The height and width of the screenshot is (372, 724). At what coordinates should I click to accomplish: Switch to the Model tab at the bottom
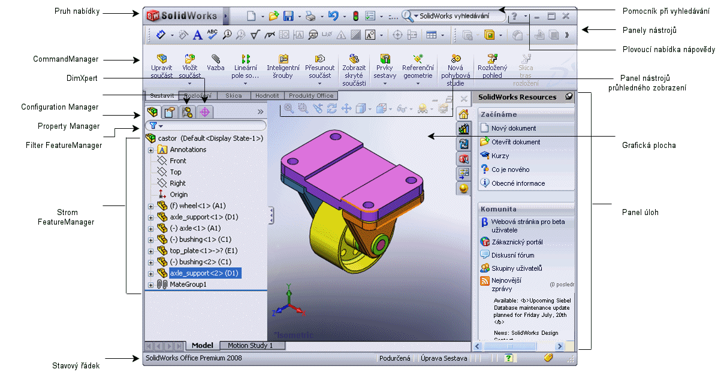pos(203,346)
